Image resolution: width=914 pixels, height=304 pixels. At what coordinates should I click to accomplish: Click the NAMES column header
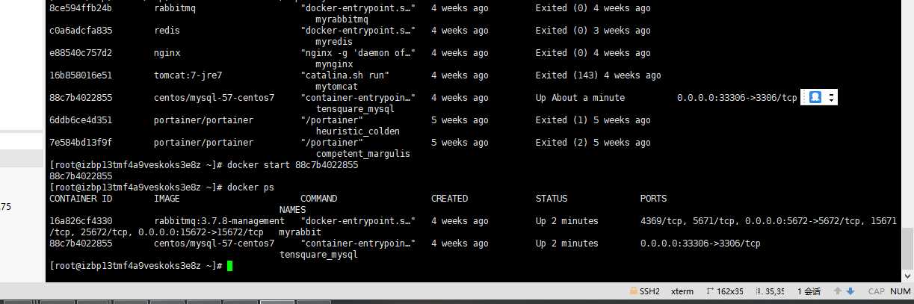pyautogui.click(x=292, y=210)
